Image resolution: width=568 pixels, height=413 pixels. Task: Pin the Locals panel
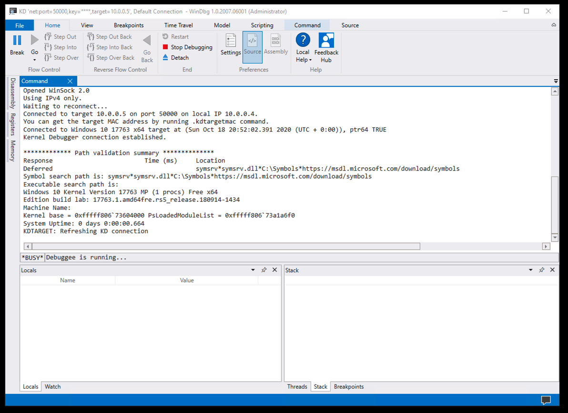(x=264, y=270)
